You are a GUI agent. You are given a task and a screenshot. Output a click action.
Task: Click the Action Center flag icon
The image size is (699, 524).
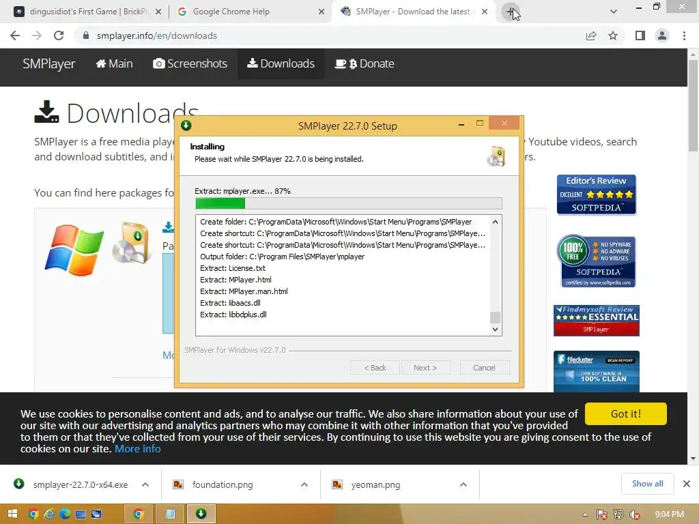click(602, 515)
